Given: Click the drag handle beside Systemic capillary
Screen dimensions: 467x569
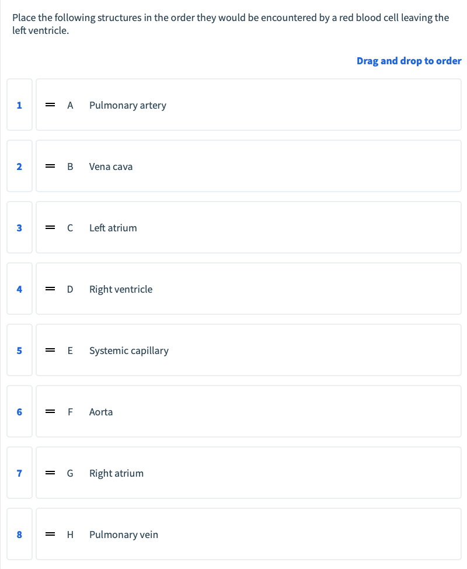Looking at the screenshot, I should click(50, 350).
